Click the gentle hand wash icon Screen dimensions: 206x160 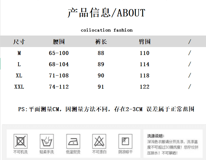click(x=47, y=141)
